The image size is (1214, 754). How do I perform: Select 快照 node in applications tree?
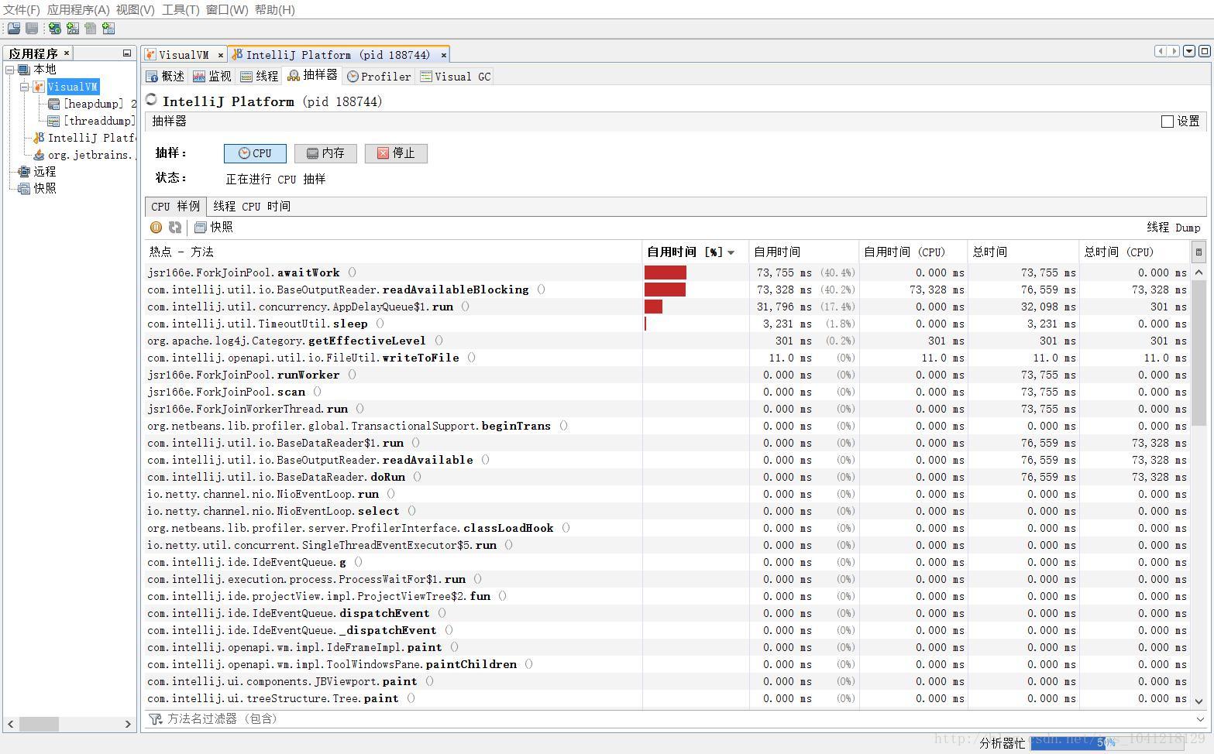coord(36,188)
